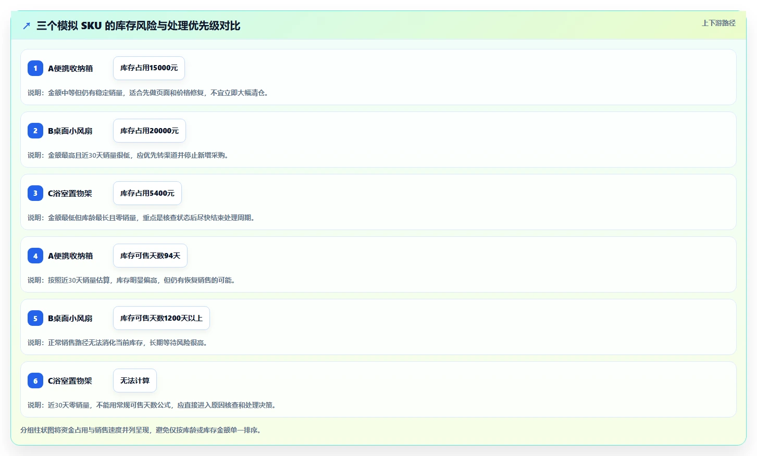Click the footer caption 分组柱状图将资金占用

[141, 430]
